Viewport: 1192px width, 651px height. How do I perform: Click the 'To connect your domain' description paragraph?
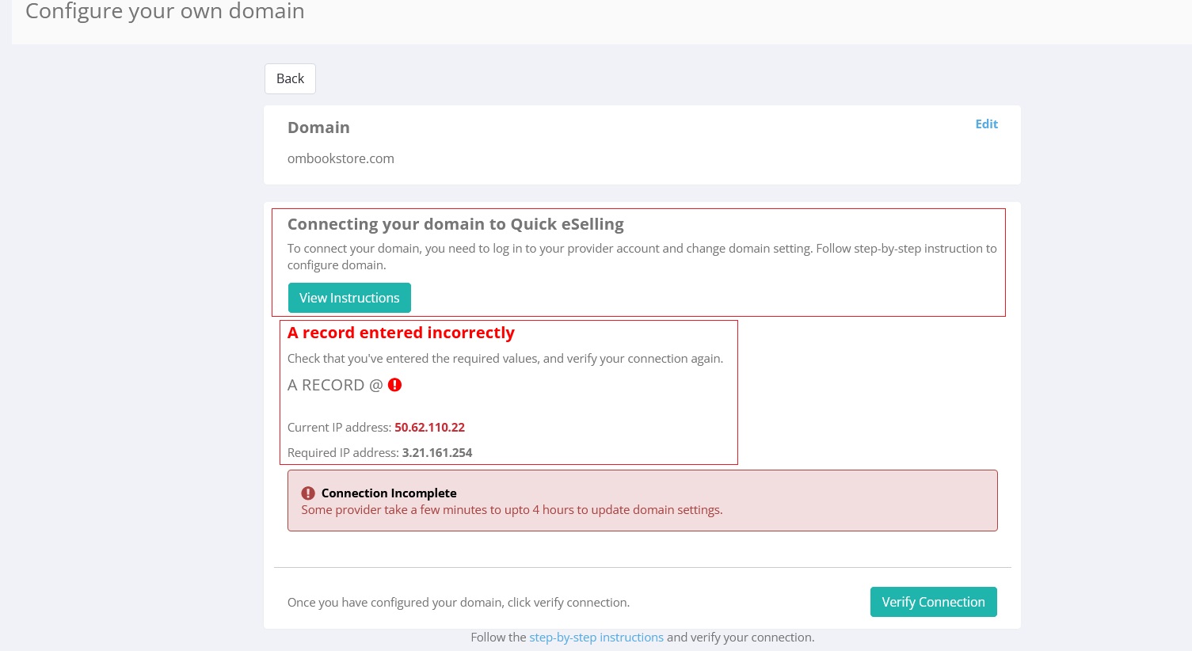642,257
